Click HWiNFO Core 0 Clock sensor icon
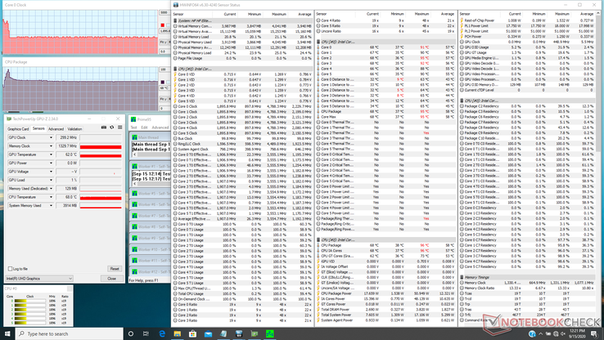The image size is (604, 340). click(x=175, y=106)
